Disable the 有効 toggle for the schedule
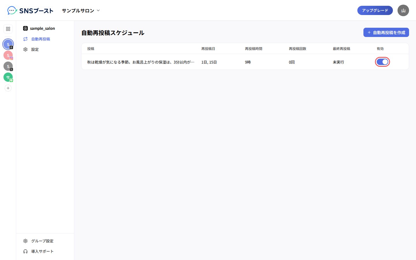 (382, 62)
